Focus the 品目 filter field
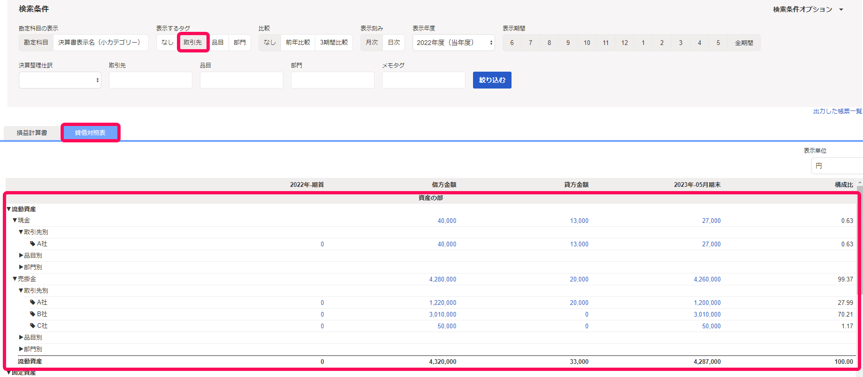Viewport: 863px width, 377px height. tap(242, 80)
